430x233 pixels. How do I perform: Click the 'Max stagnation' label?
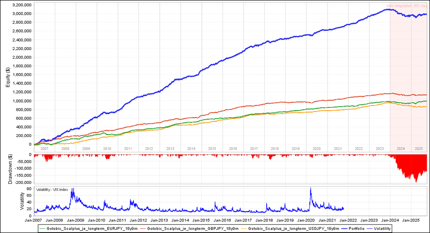[406, 6]
